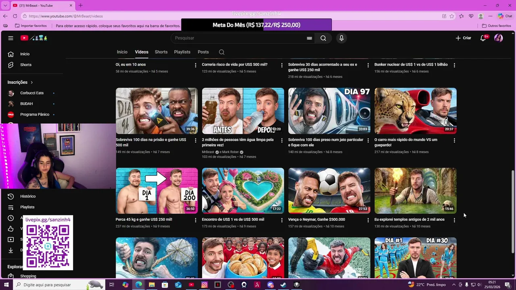Open the taskbar clock and date
This screenshot has width=516, height=290.
(492, 285)
